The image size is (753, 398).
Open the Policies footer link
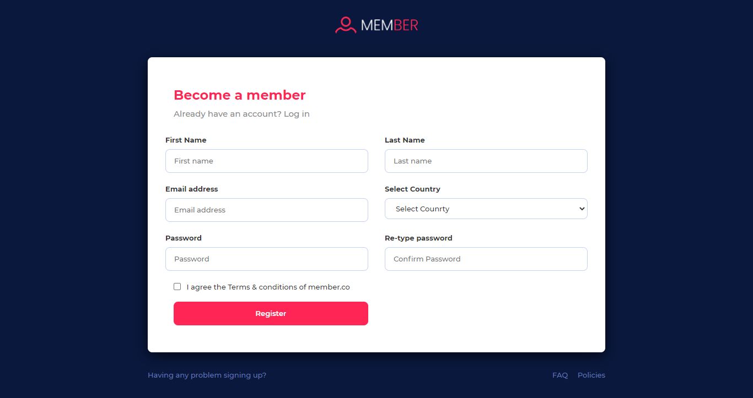(591, 375)
